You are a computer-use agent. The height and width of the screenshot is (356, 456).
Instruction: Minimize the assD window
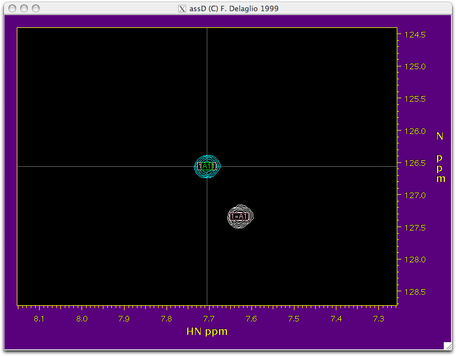click(x=23, y=8)
